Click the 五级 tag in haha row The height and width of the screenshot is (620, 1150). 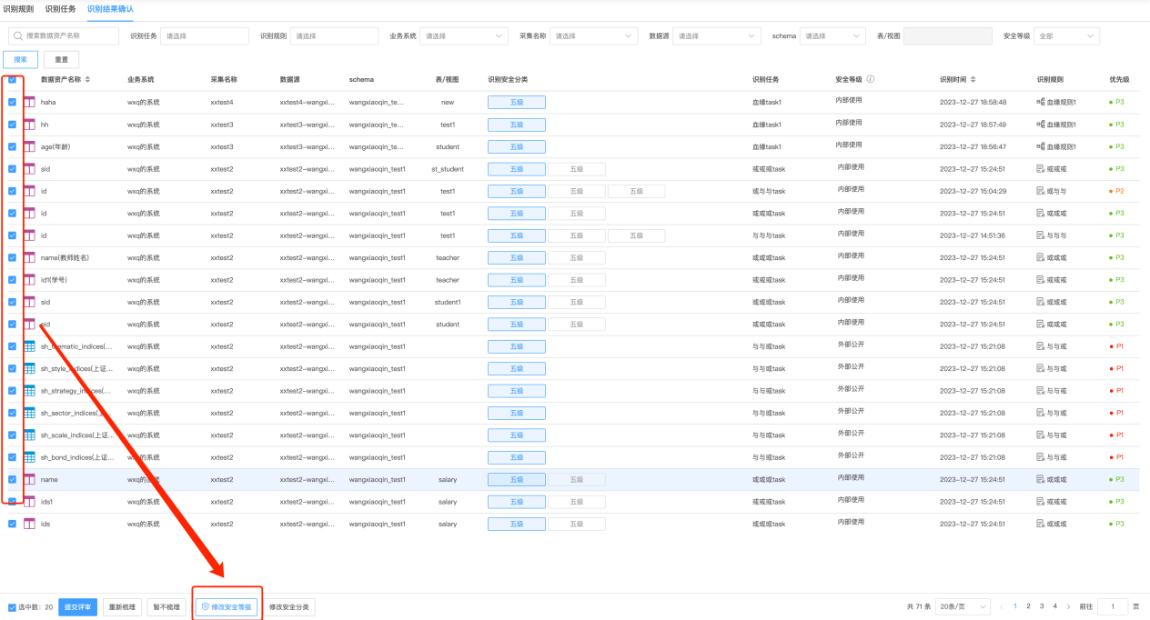coord(517,102)
